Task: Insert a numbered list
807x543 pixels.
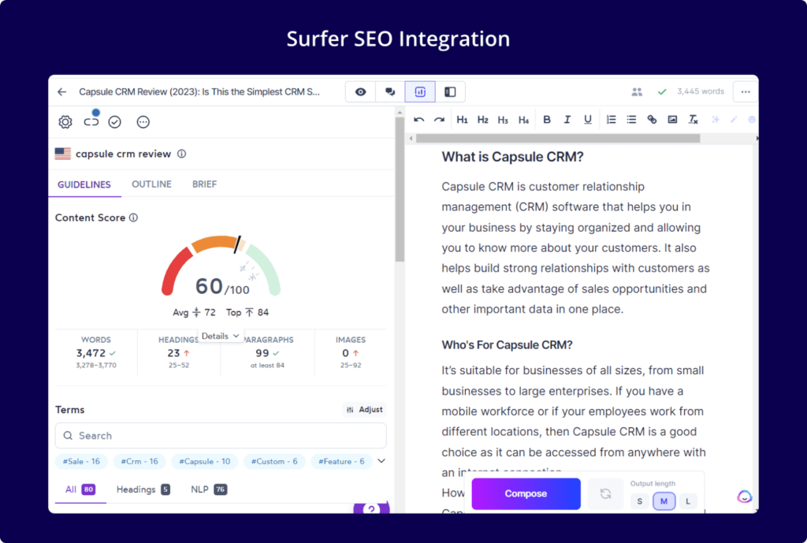Action: click(x=611, y=120)
